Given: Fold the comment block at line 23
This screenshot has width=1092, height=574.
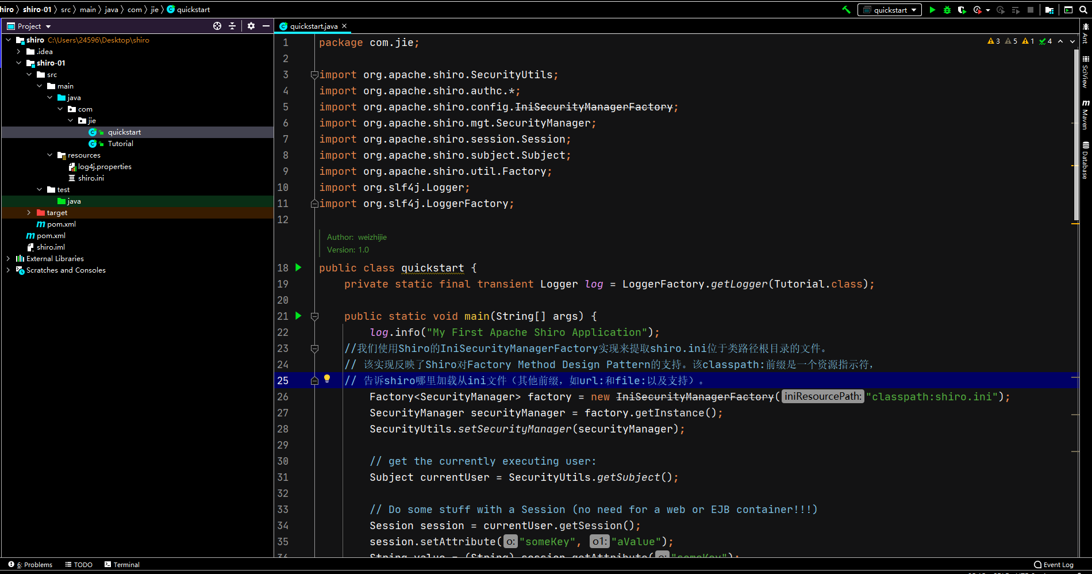Looking at the screenshot, I should (x=314, y=349).
